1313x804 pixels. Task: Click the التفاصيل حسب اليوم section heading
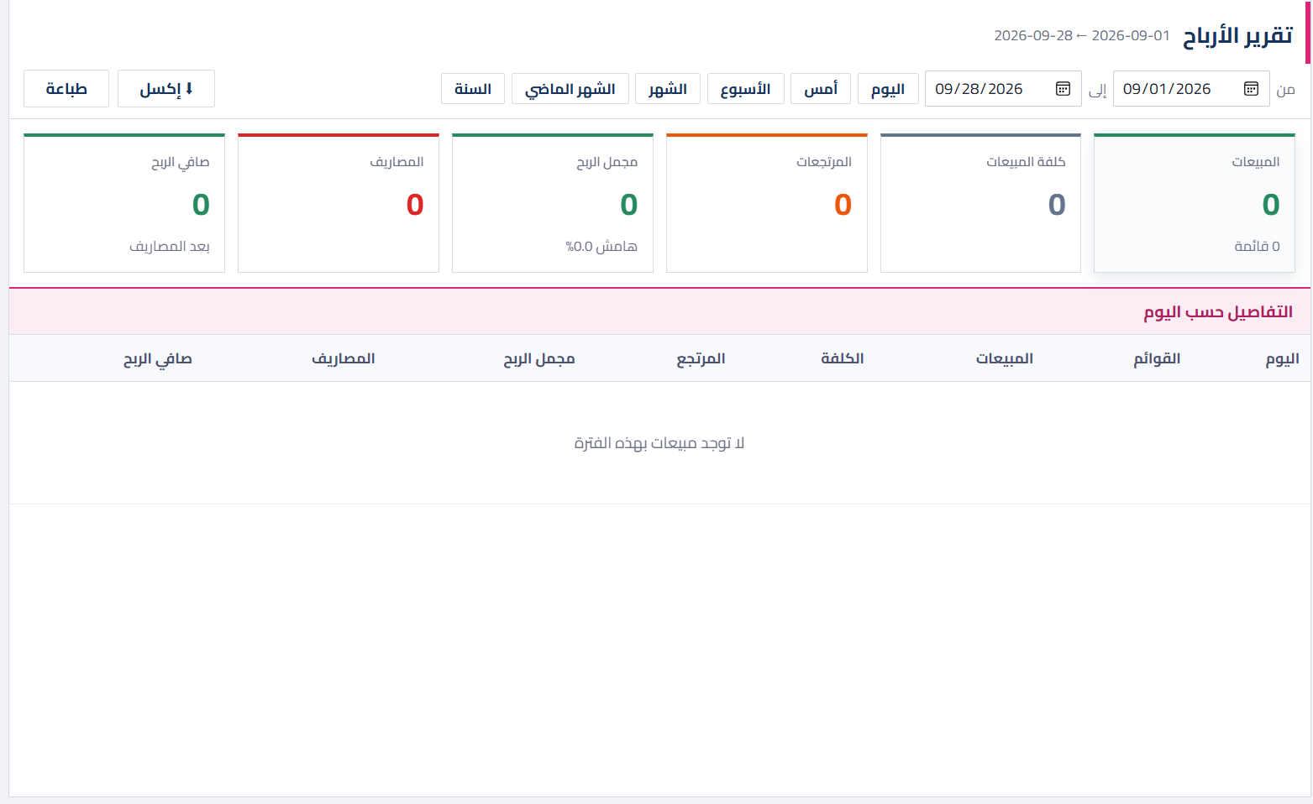click(x=1218, y=312)
